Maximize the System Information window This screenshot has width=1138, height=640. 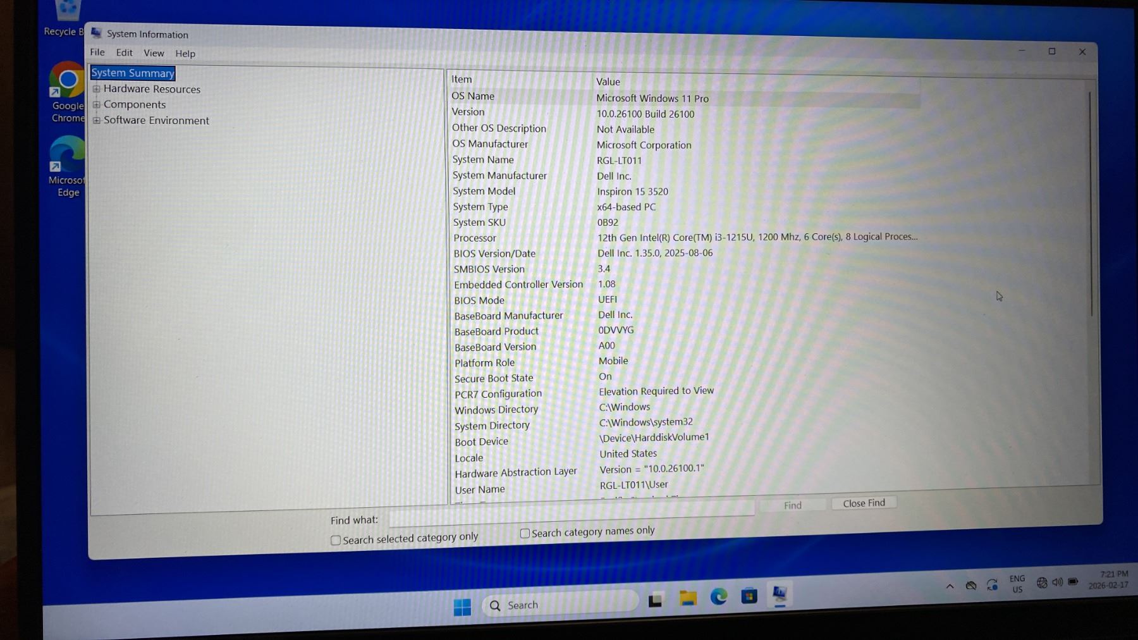click(x=1052, y=51)
